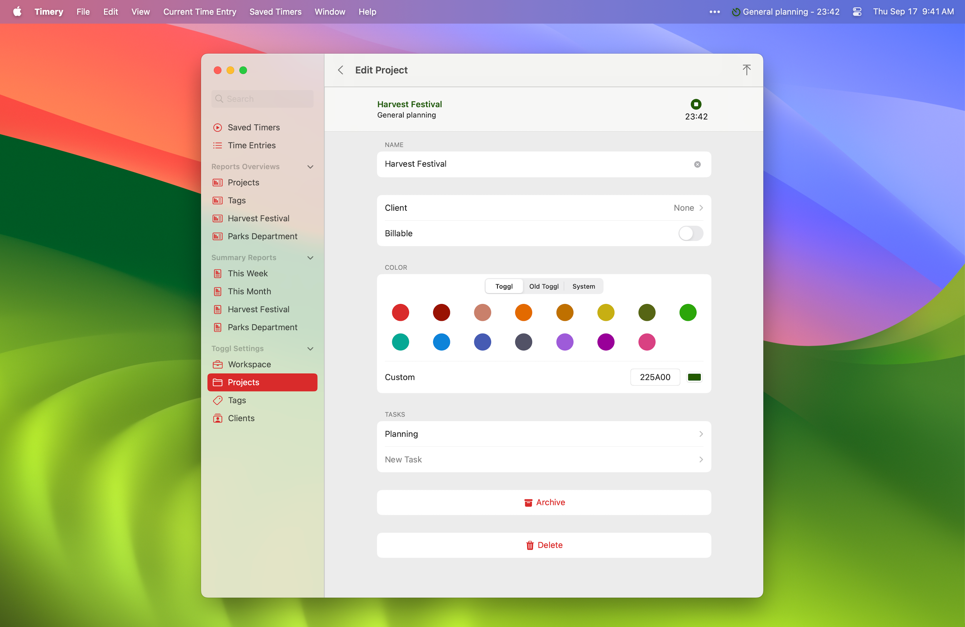Collapse the Summary Reports section
Viewport: 965px width, 627px height.
(310, 258)
